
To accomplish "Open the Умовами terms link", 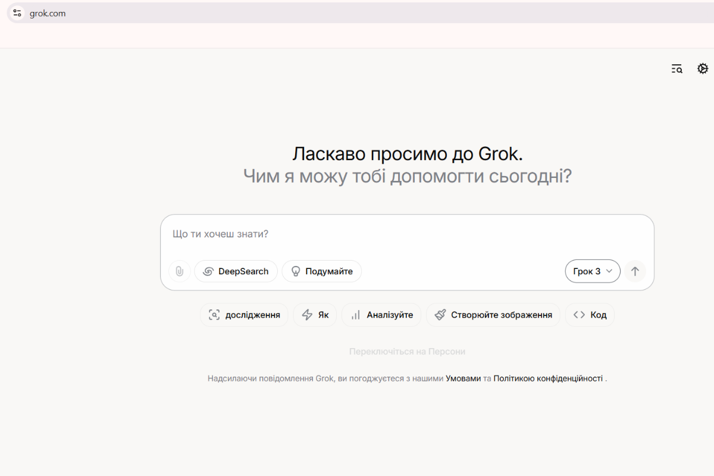I will point(463,378).
